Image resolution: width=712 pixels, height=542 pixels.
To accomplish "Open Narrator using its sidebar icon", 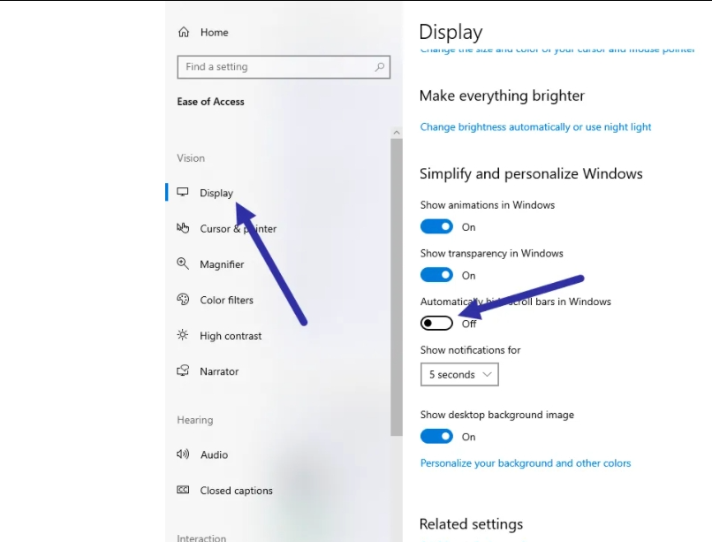I will click(183, 371).
